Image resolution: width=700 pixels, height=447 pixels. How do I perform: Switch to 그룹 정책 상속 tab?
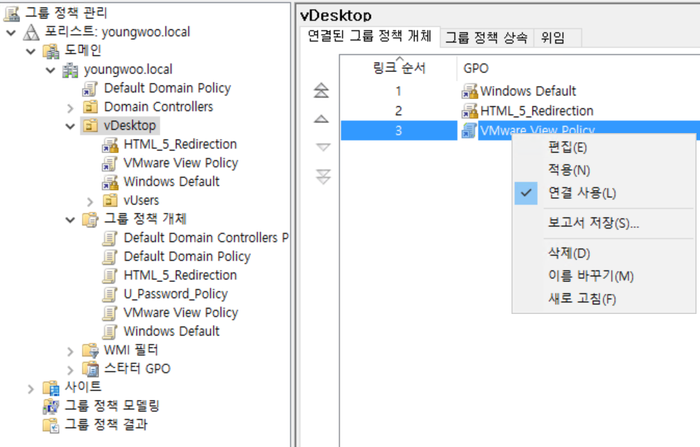(487, 37)
